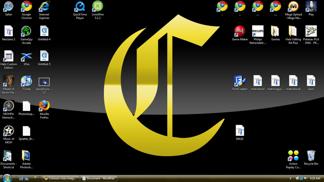
Task: Click the taskbar clock showing 4:29 AM
Action: click(x=315, y=179)
